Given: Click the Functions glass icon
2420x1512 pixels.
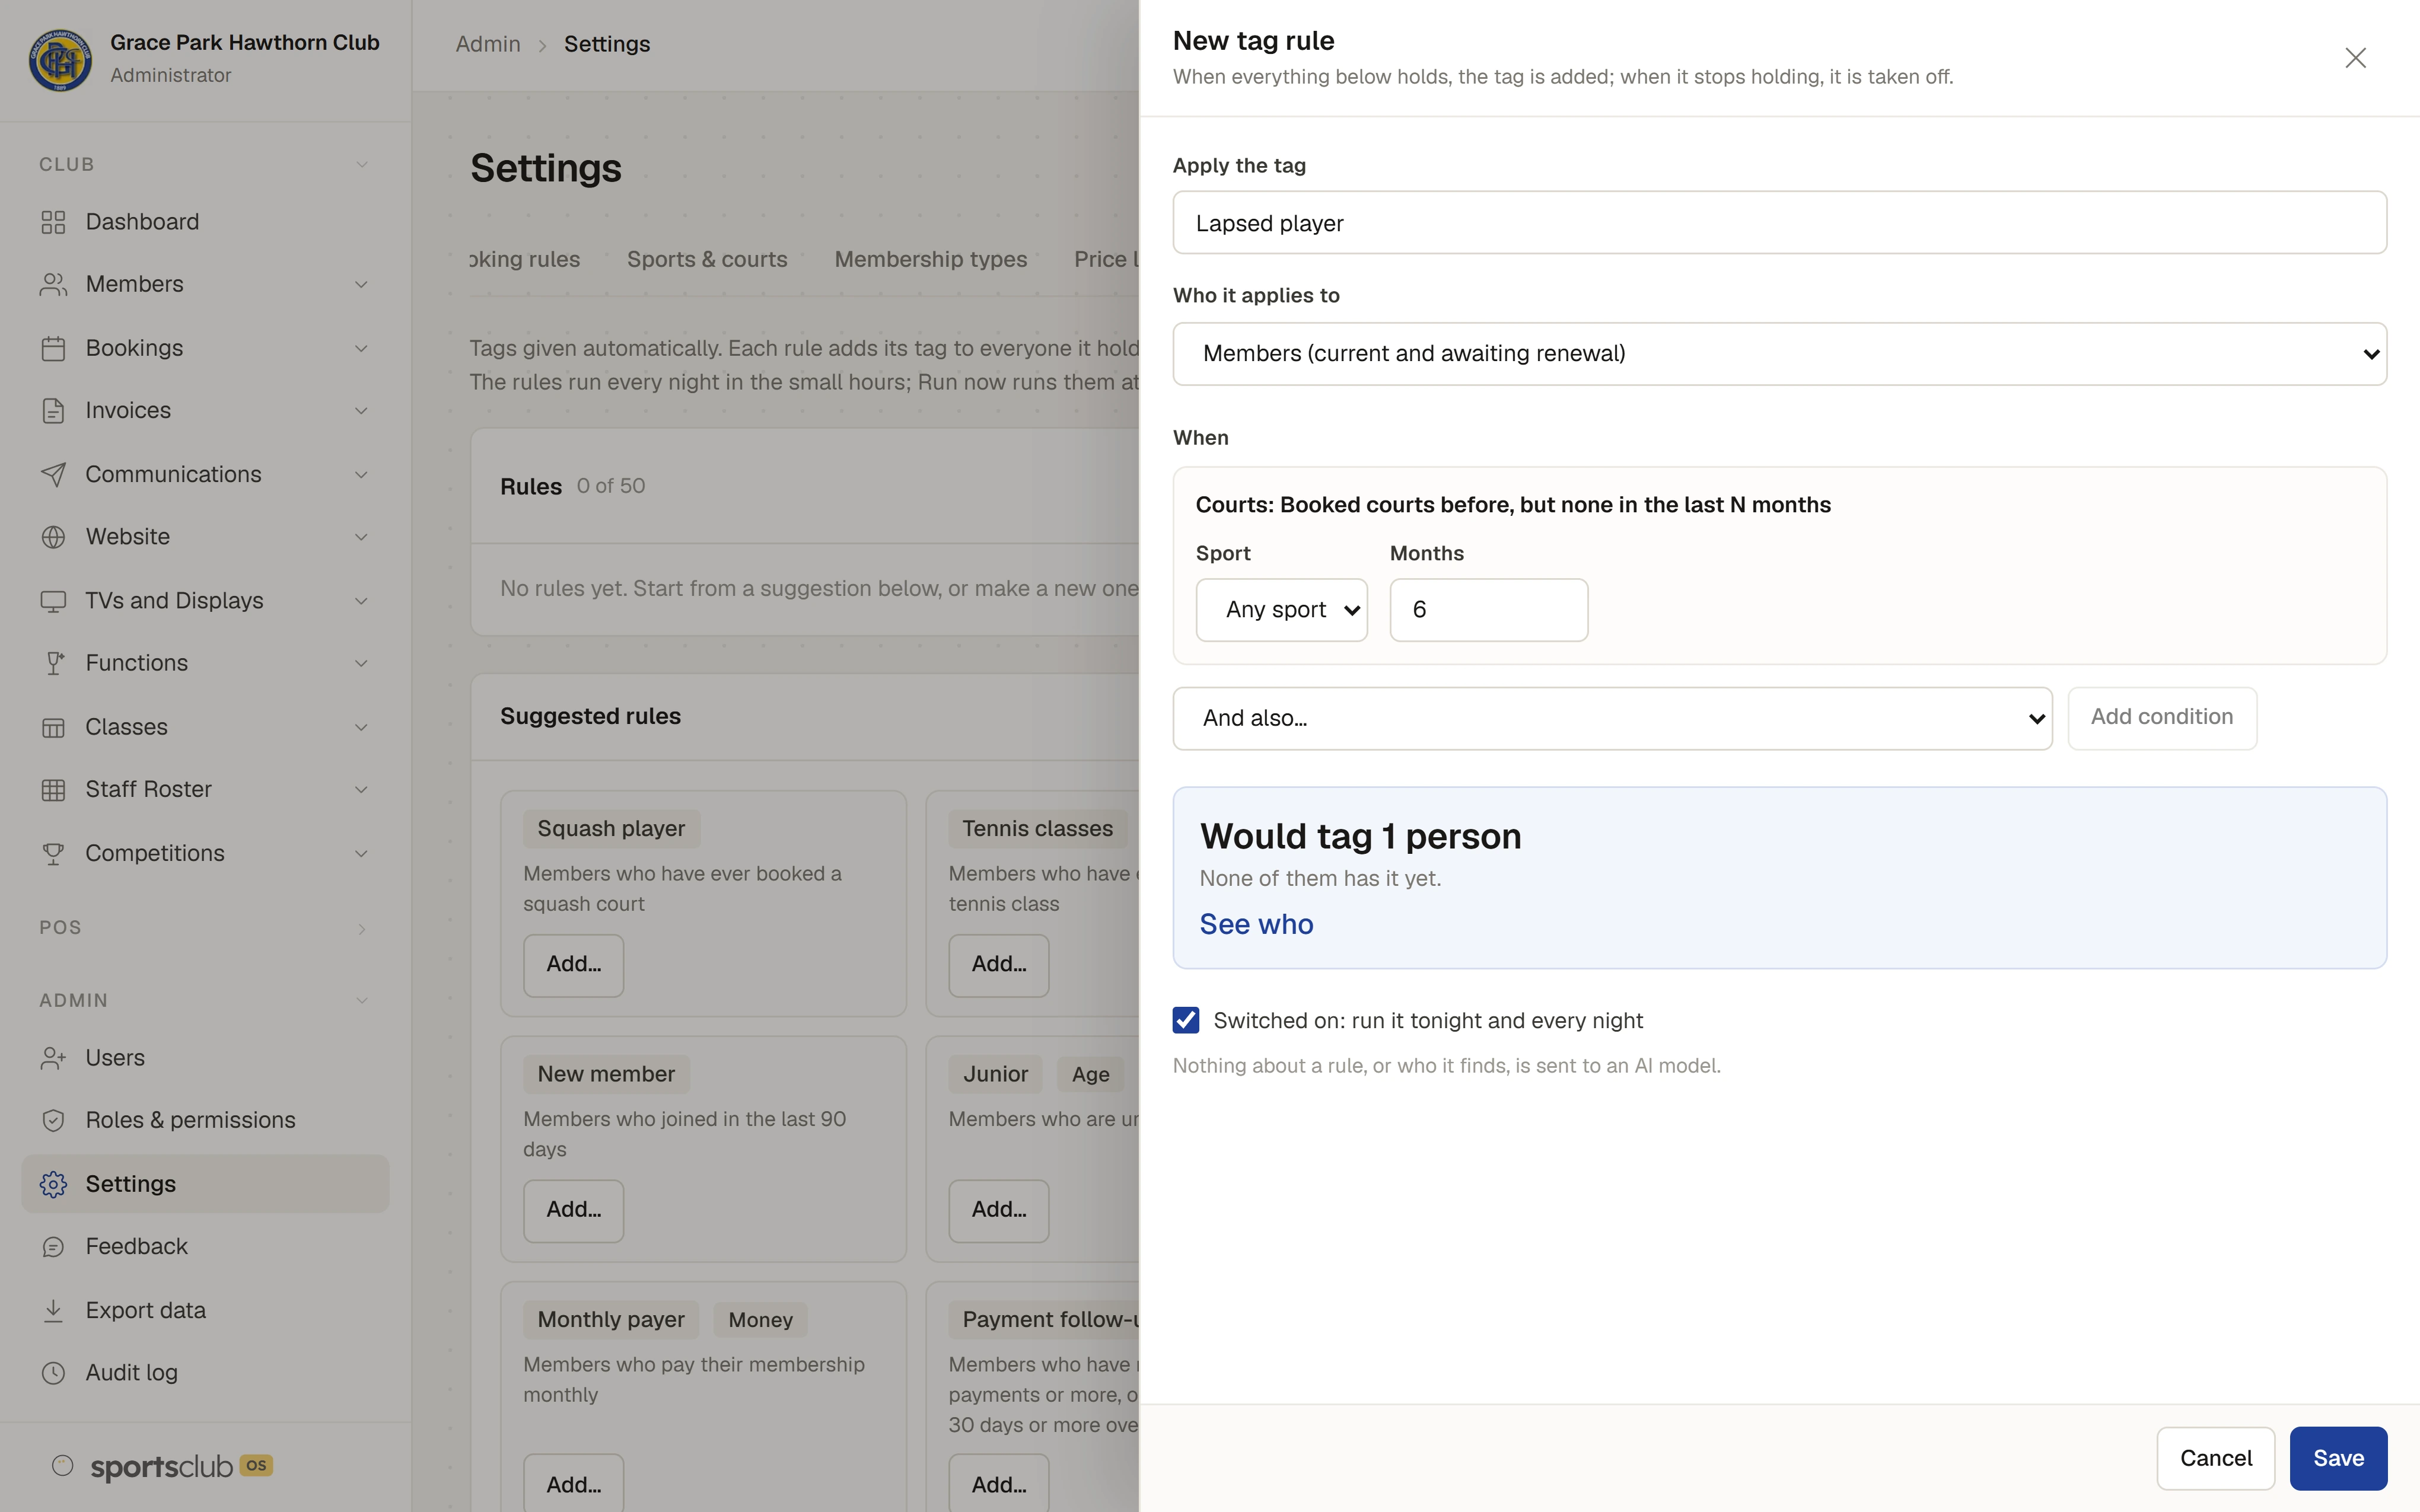Looking at the screenshot, I should click(x=53, y=663).
